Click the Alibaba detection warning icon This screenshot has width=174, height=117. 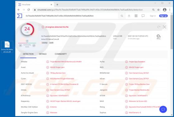coord(48,62)
